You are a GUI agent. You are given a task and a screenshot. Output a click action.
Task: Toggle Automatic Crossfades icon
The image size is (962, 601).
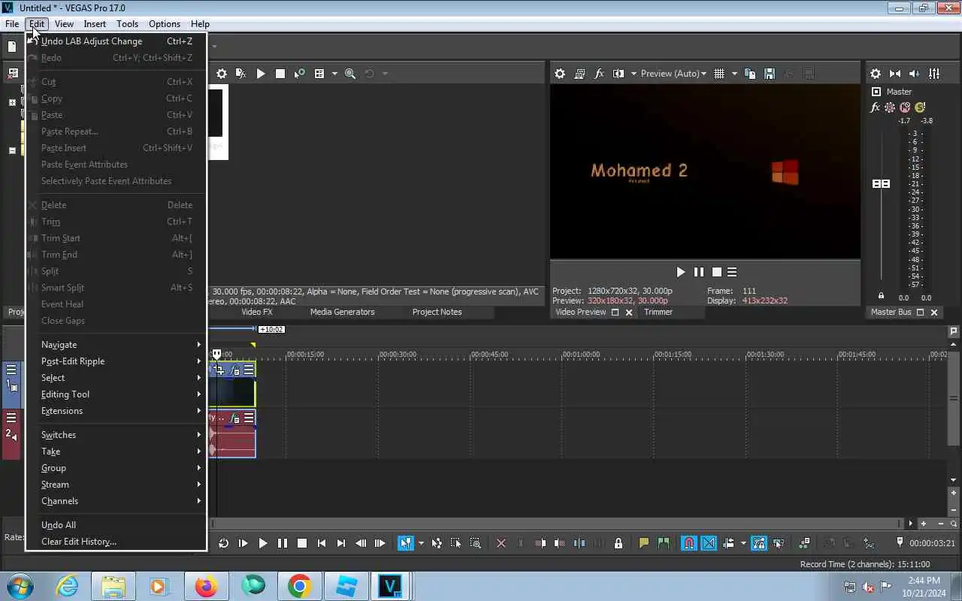709,543
